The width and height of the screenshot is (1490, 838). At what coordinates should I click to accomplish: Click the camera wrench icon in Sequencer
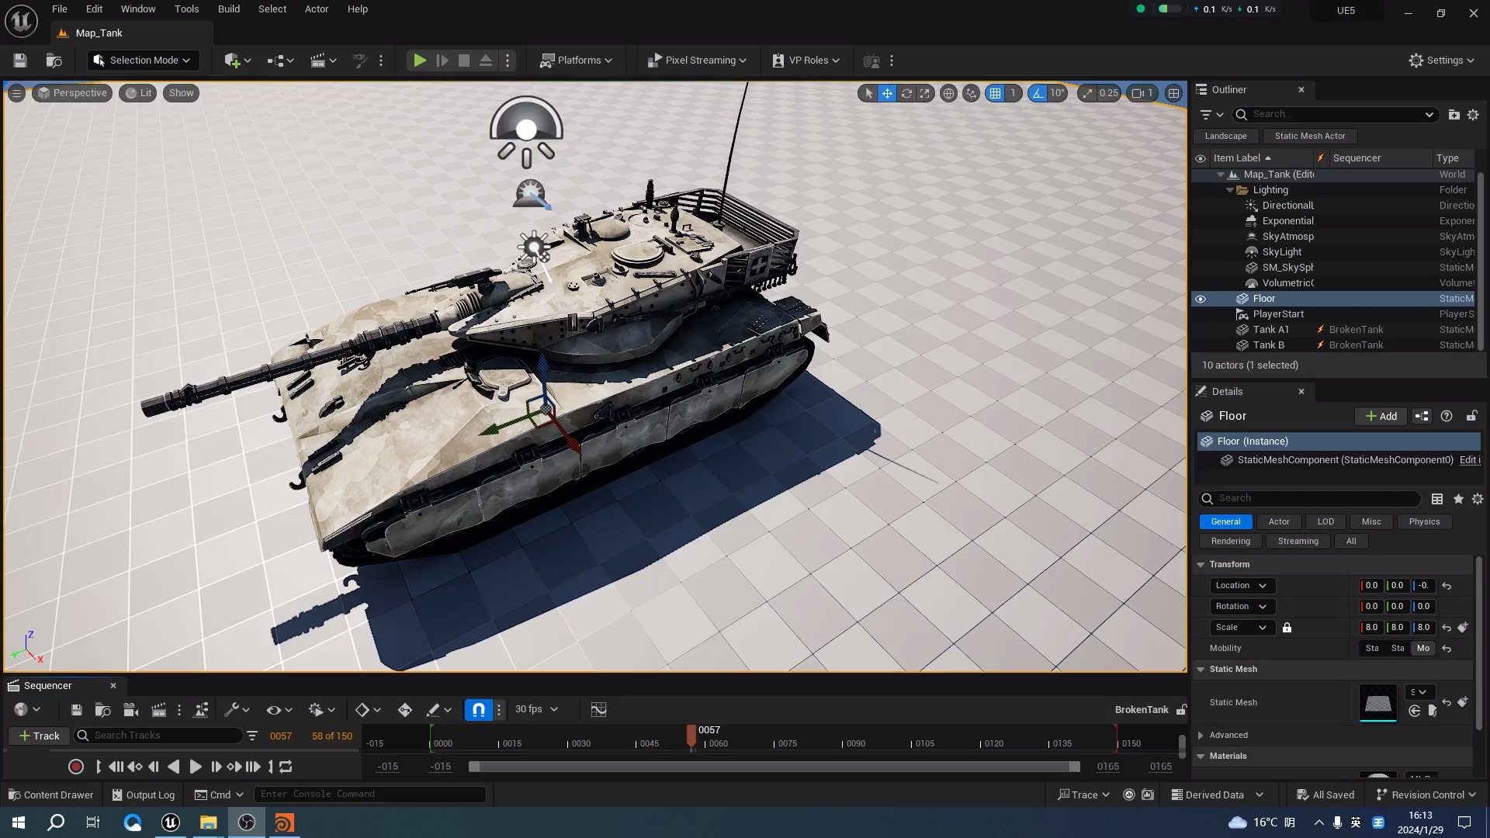coord(232,708)
